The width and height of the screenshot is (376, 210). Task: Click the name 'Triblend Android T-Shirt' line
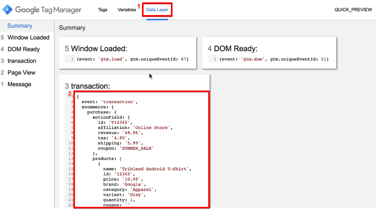[x=147, y=169]
